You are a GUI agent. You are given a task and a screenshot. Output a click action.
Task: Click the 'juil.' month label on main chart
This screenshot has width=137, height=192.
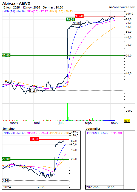[61, 123]
